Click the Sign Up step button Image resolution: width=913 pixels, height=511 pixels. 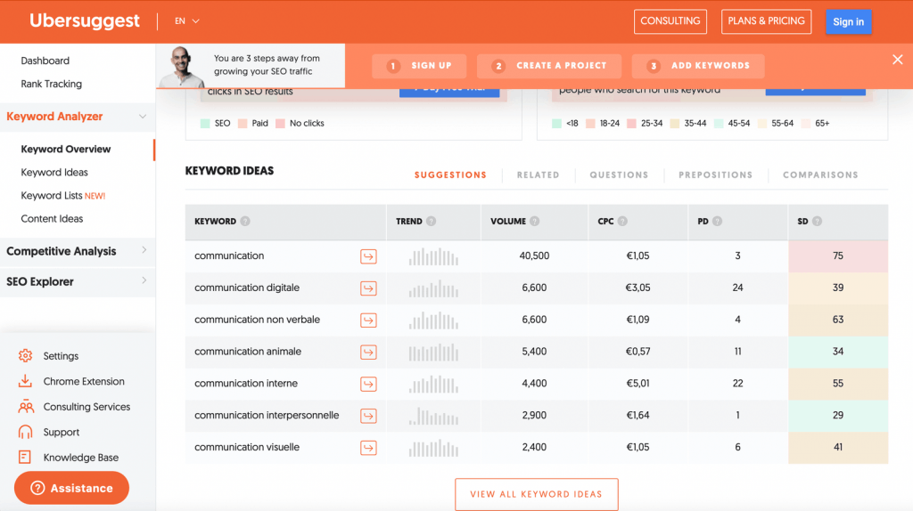(x=419, y=66)
